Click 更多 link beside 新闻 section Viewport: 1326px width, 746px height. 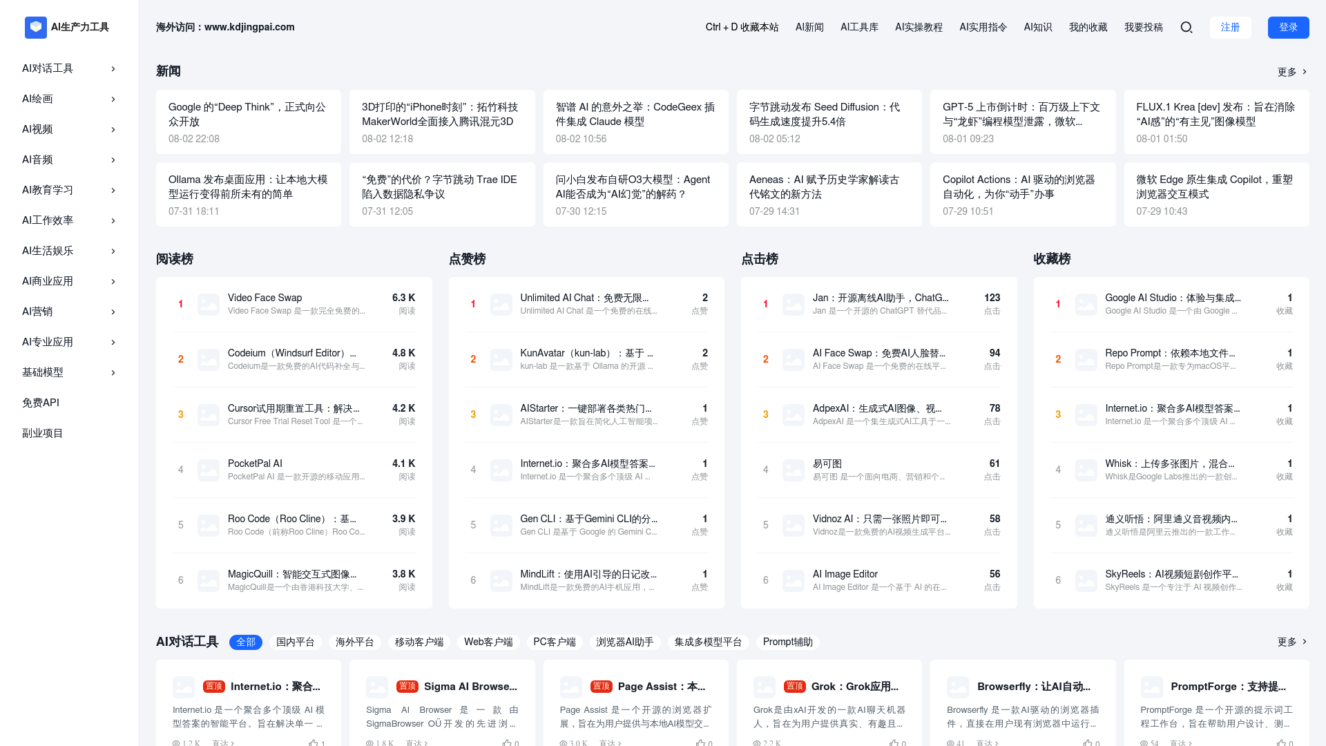[1292, 72]
